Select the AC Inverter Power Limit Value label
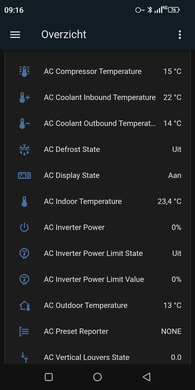195x390 pixels. coord(94,279)
